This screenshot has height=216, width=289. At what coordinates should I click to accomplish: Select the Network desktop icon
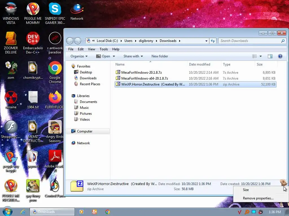[77, 11]
